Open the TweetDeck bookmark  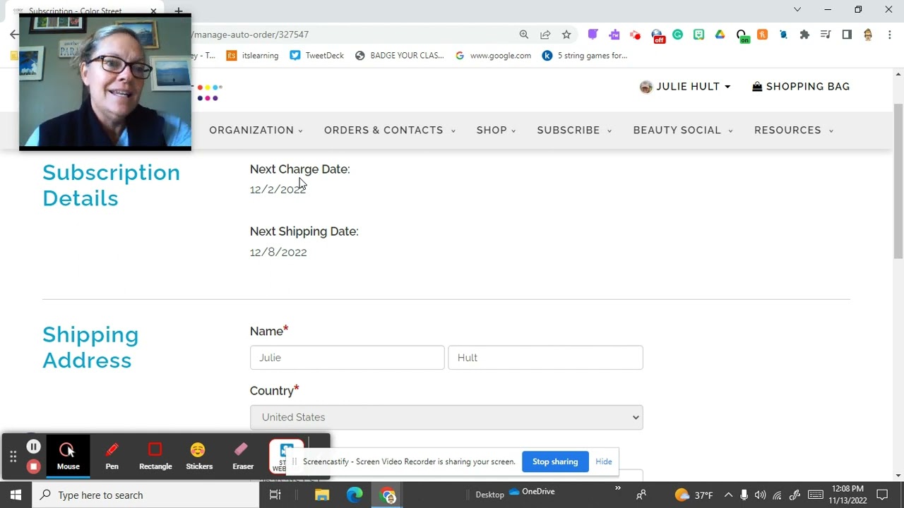317,55
